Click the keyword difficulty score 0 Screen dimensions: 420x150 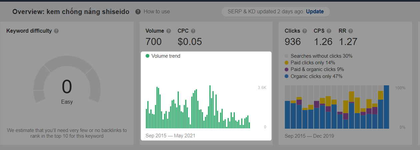point(67,87)
